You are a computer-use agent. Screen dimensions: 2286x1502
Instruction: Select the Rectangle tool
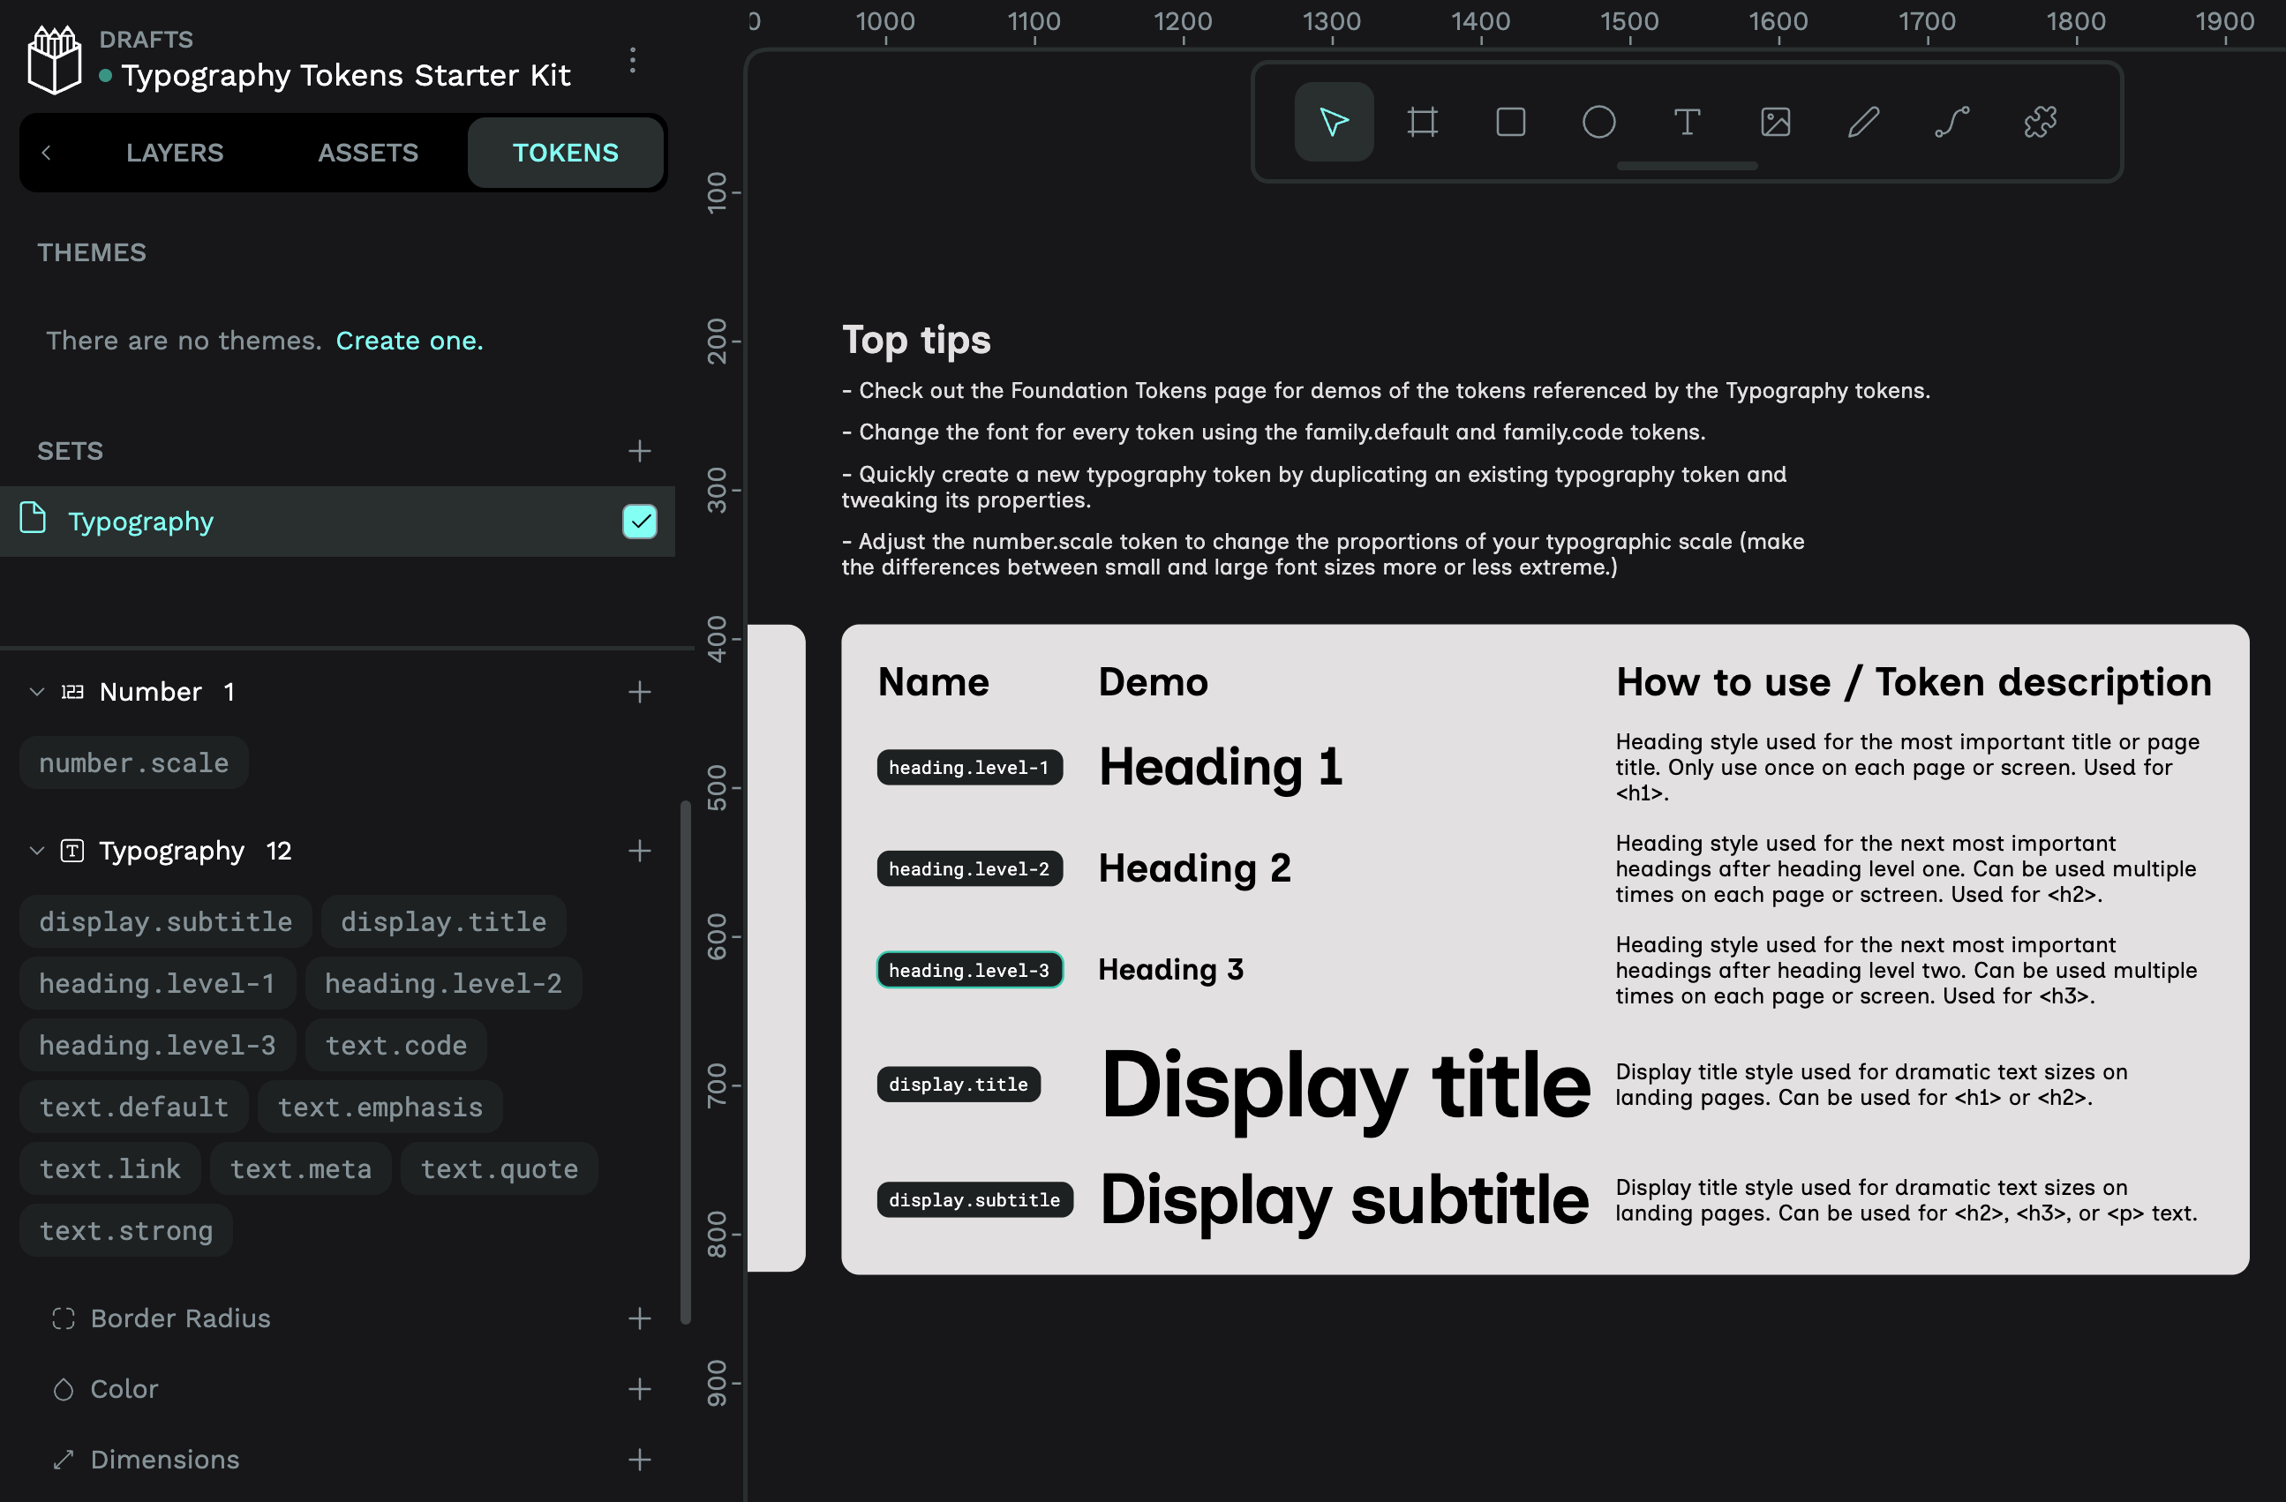click(x=1510, y=122)
